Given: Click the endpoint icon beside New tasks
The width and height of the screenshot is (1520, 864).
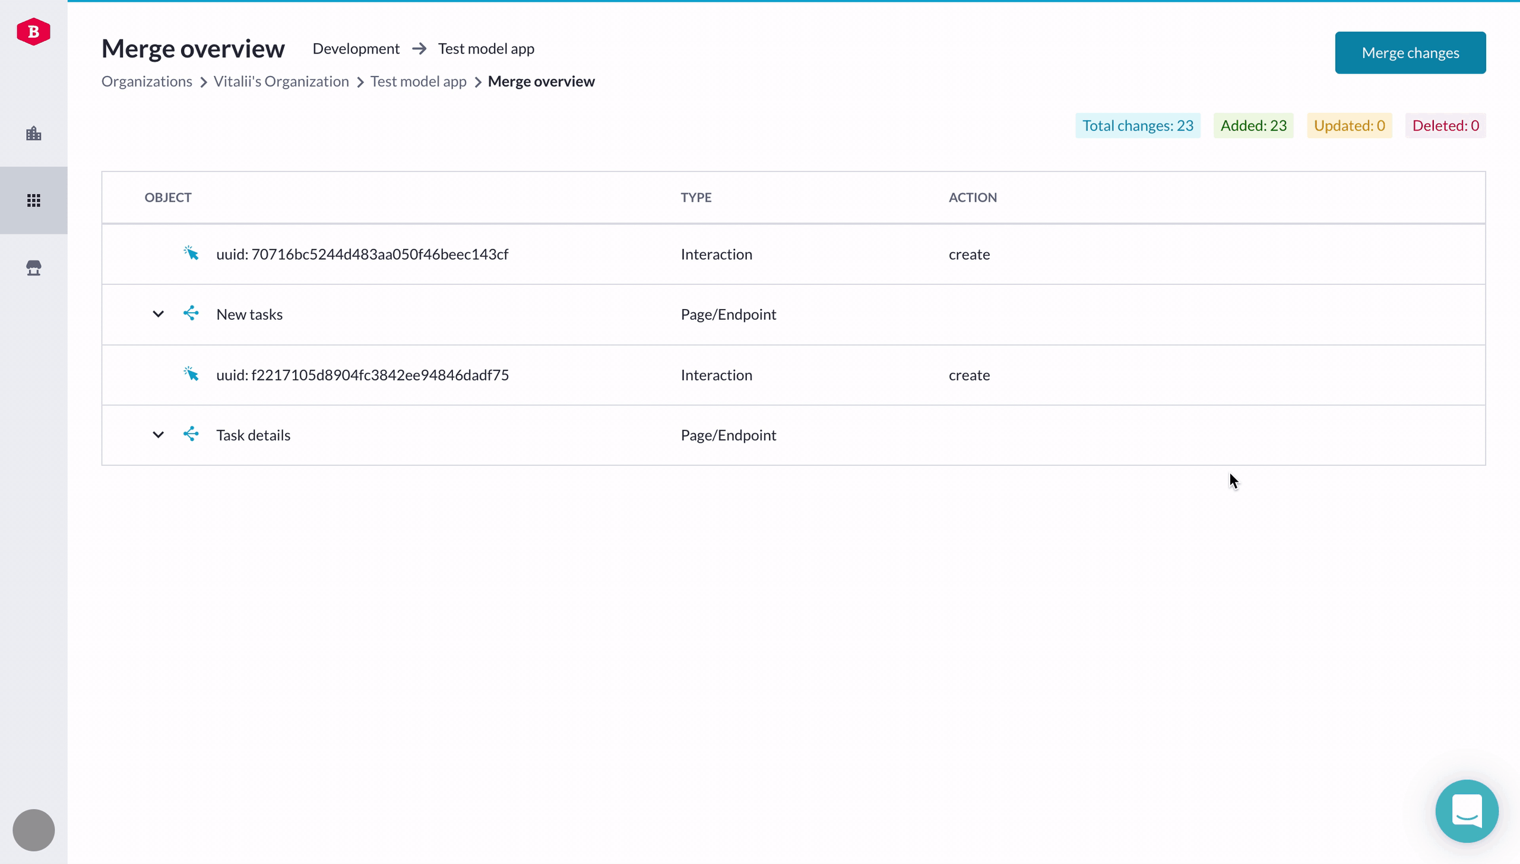Looking at the screenshot, I should [x=191, y=313].
